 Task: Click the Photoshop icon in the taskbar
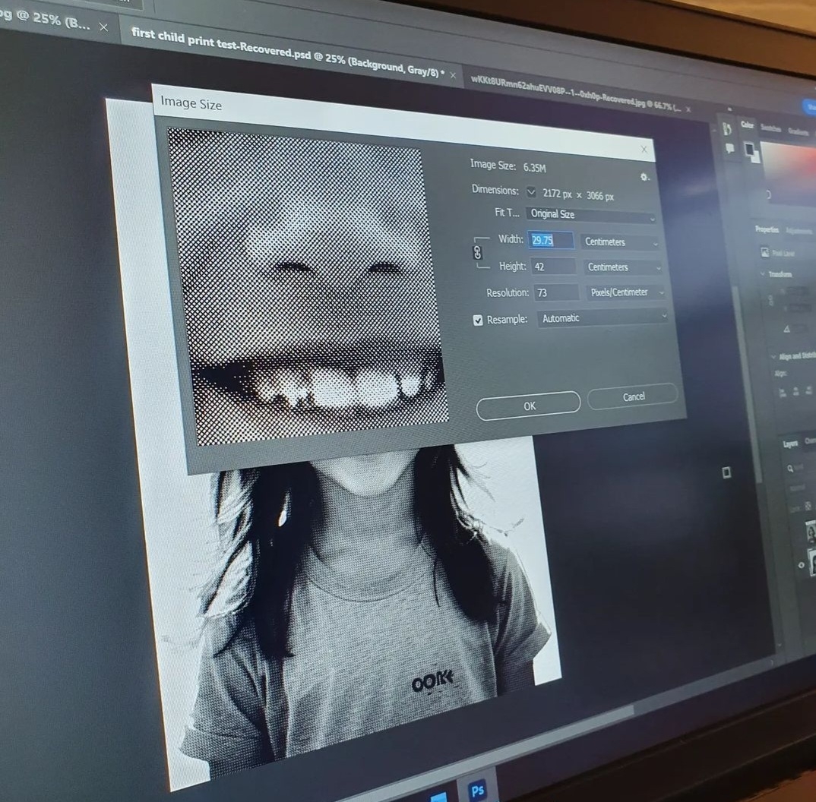coord(477,791)
